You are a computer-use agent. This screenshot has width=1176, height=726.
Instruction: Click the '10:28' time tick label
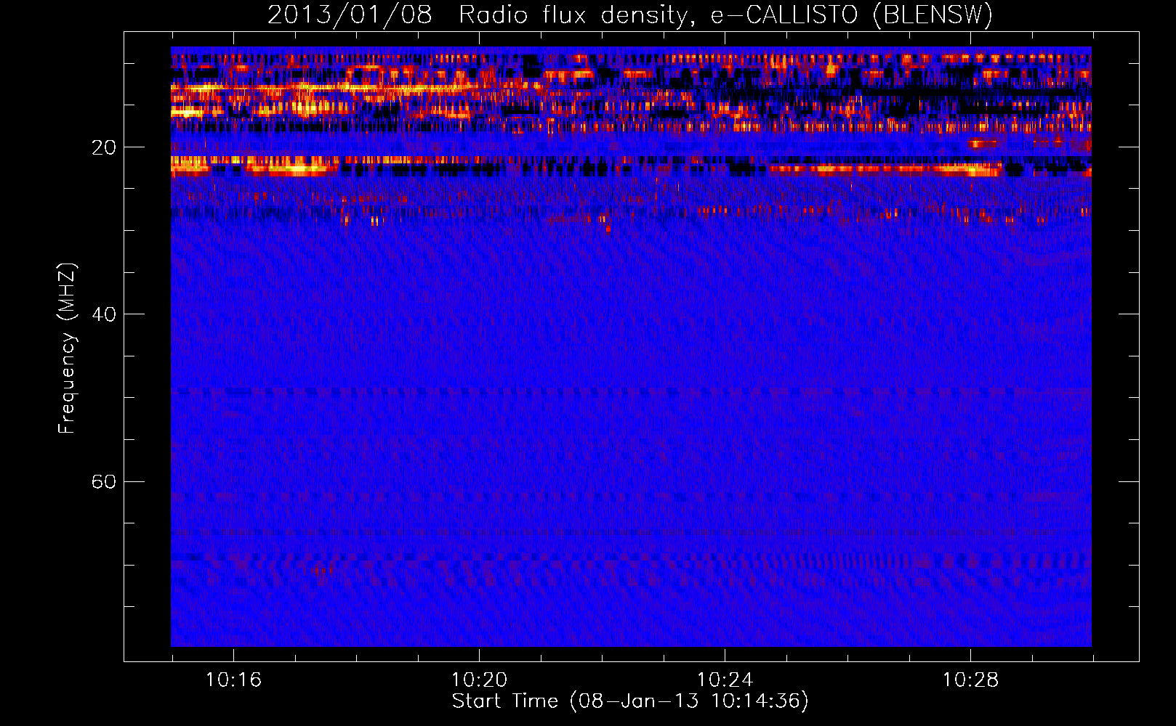click(x=970, y=680)
